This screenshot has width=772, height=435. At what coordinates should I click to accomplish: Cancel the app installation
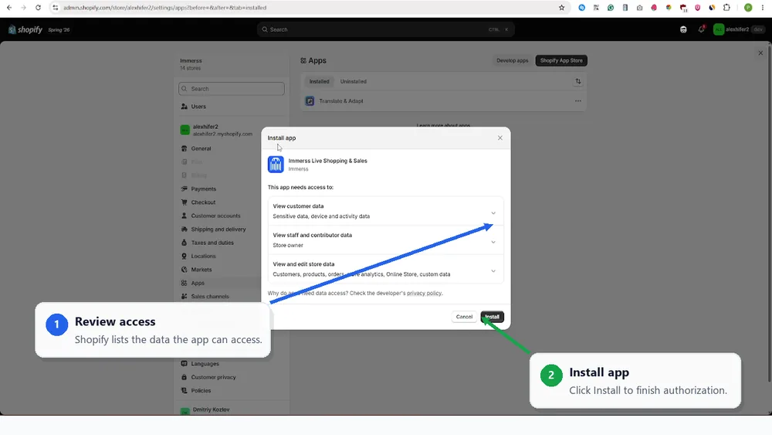464,317
